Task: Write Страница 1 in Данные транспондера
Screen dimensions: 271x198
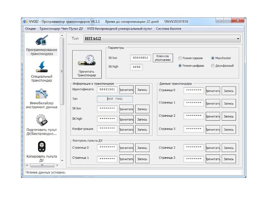Action: point(229,103)
